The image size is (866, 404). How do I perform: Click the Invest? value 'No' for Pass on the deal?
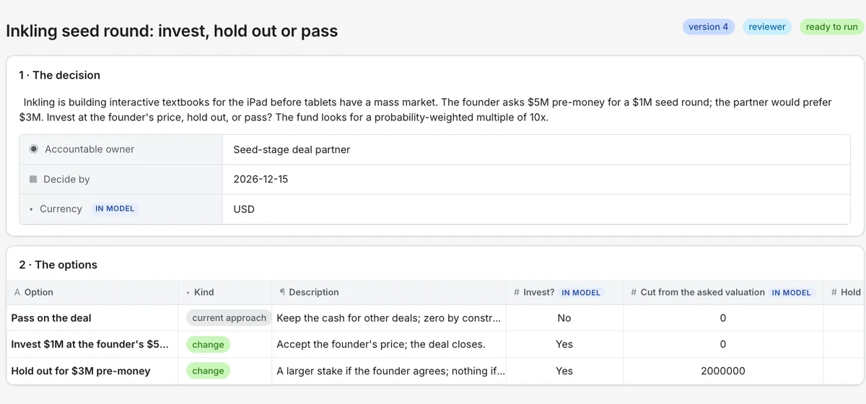tap(564, 318)
